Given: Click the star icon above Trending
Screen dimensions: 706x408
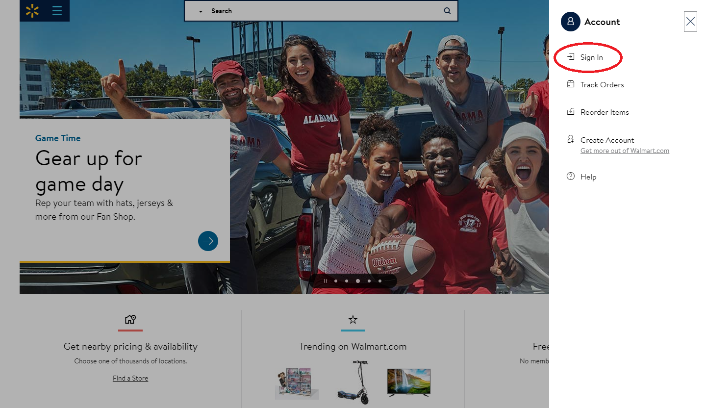Looking at the screenshot, I should 353,320.
